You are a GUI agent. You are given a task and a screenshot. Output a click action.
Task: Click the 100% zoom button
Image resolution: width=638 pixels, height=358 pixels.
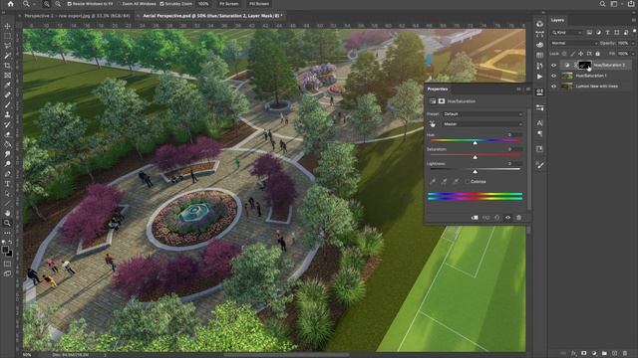203,4
